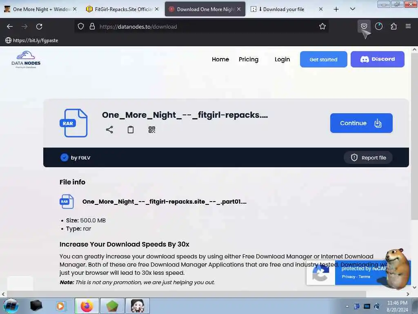Open the Pricing nav link

pos(249,59)
